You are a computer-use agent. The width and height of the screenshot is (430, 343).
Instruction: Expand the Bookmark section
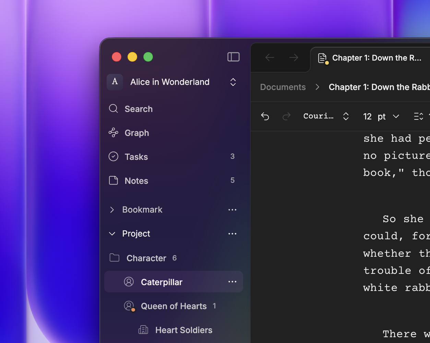112,209
